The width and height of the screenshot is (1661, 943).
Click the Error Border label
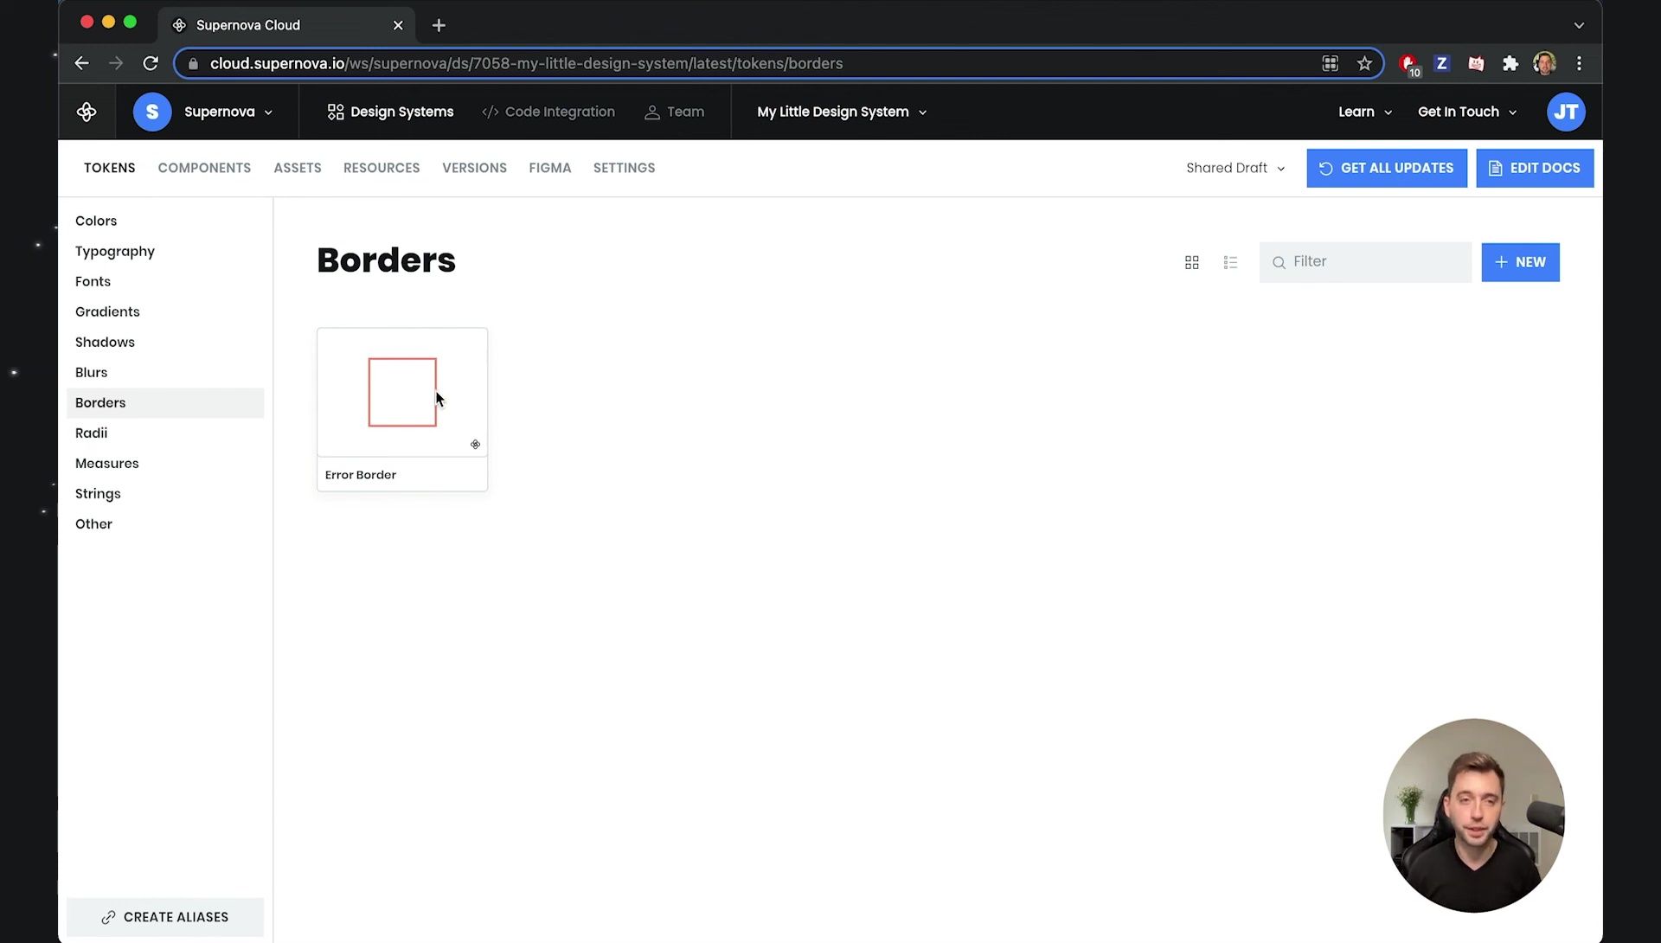point(361,475)
